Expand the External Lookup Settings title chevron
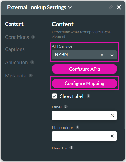Image resolution: width=126 pixels, height=162 pixels. coord(70,7)
